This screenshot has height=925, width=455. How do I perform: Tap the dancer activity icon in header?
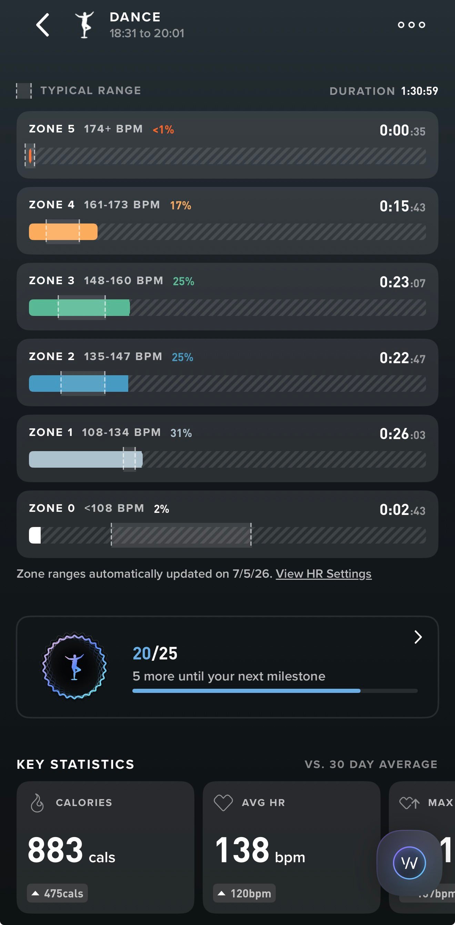85,24
